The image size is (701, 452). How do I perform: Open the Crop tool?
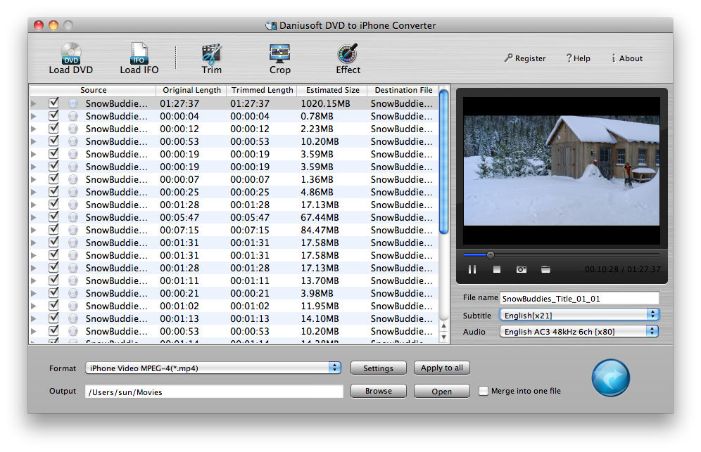pos(280,58)
